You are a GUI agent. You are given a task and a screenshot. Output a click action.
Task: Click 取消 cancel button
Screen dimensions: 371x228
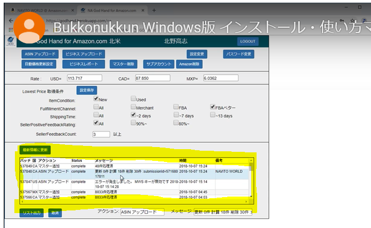pyautogui.click(x=55, y=213)
